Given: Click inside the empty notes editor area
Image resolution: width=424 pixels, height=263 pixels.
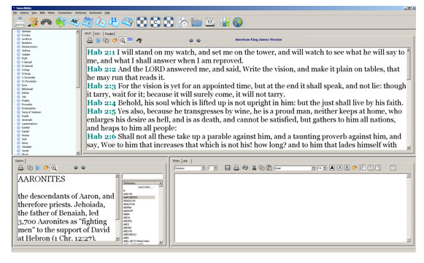Looking at the screenshot, I should [290, 208].
